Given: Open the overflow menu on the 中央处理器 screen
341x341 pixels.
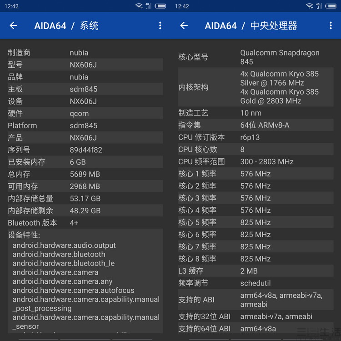Looking at the screenshot, I should pyautogui.click(x=331, y=26).
